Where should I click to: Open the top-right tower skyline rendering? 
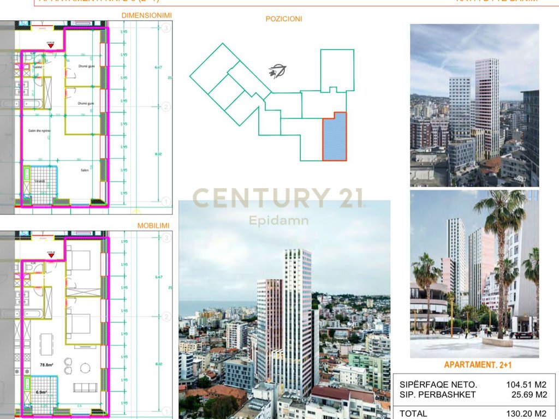[x=474, y=105]
